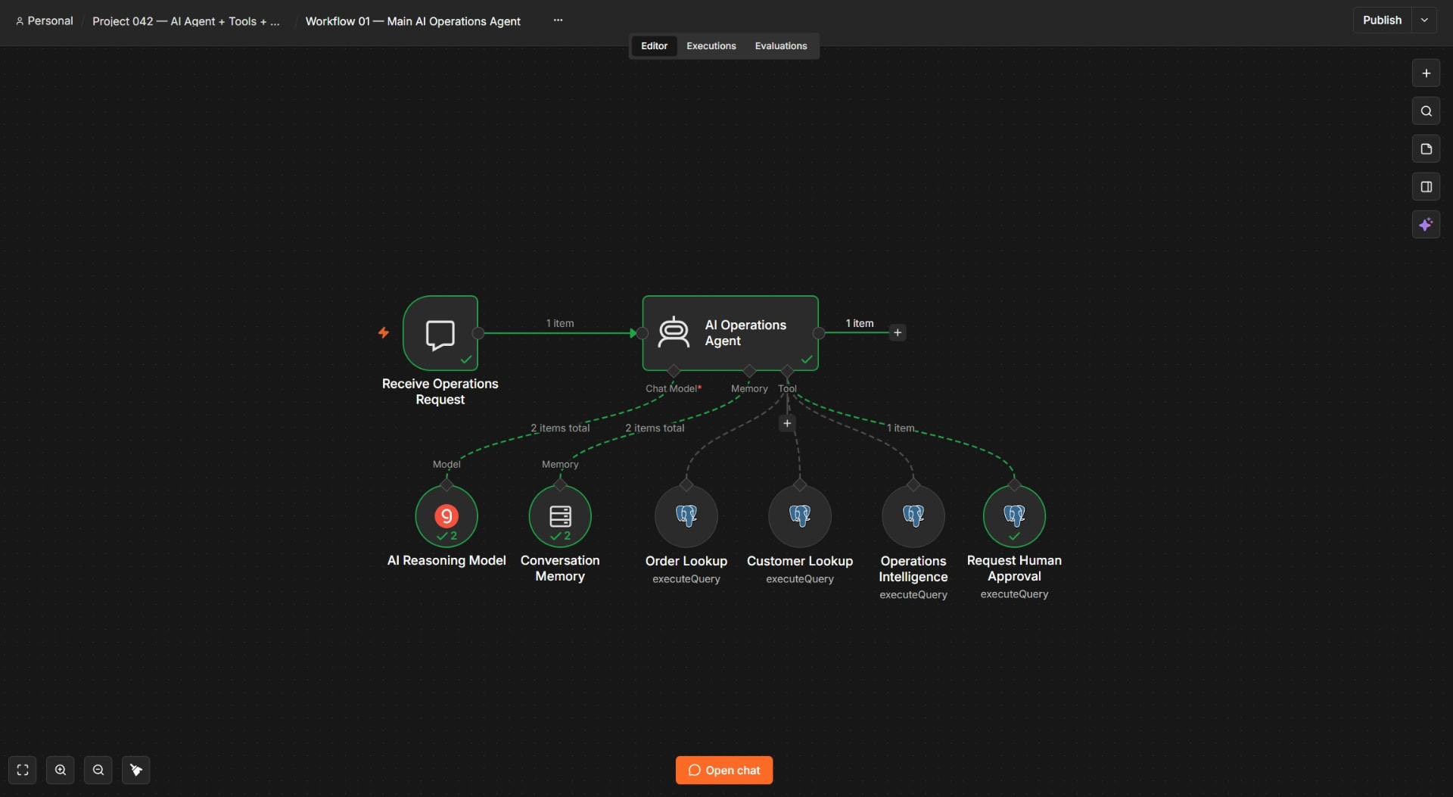1453x797 pixels.
Task: Expand the Publish dropdown arrow
Action: [x=1424, y=20]
